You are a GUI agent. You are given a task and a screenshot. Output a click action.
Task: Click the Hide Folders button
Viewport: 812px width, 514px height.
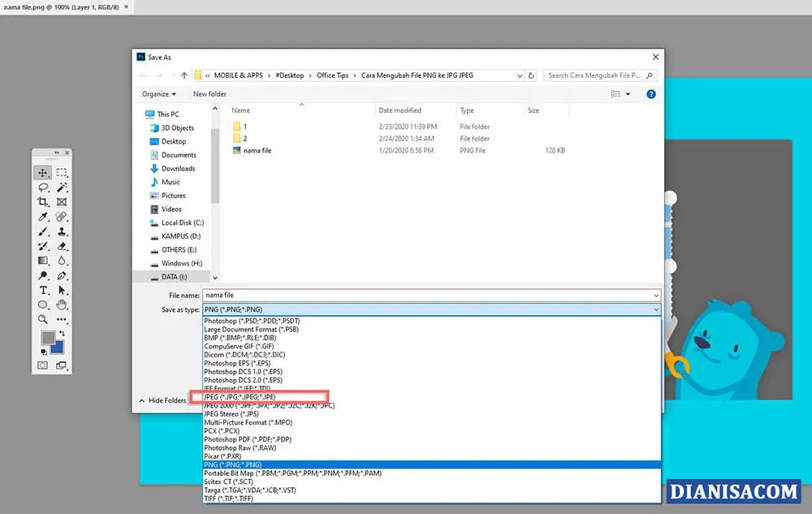(x=166, y=400)
